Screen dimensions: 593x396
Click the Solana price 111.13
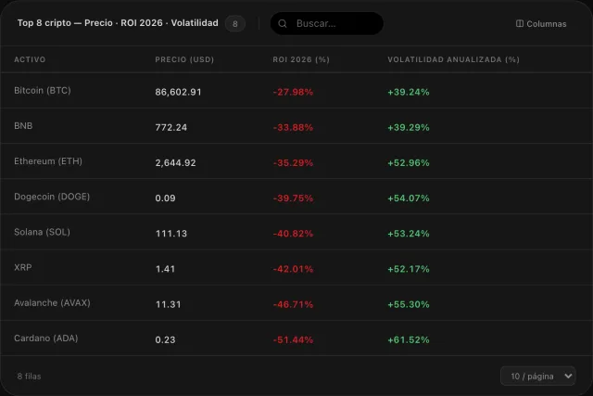[x=171, y=234]
